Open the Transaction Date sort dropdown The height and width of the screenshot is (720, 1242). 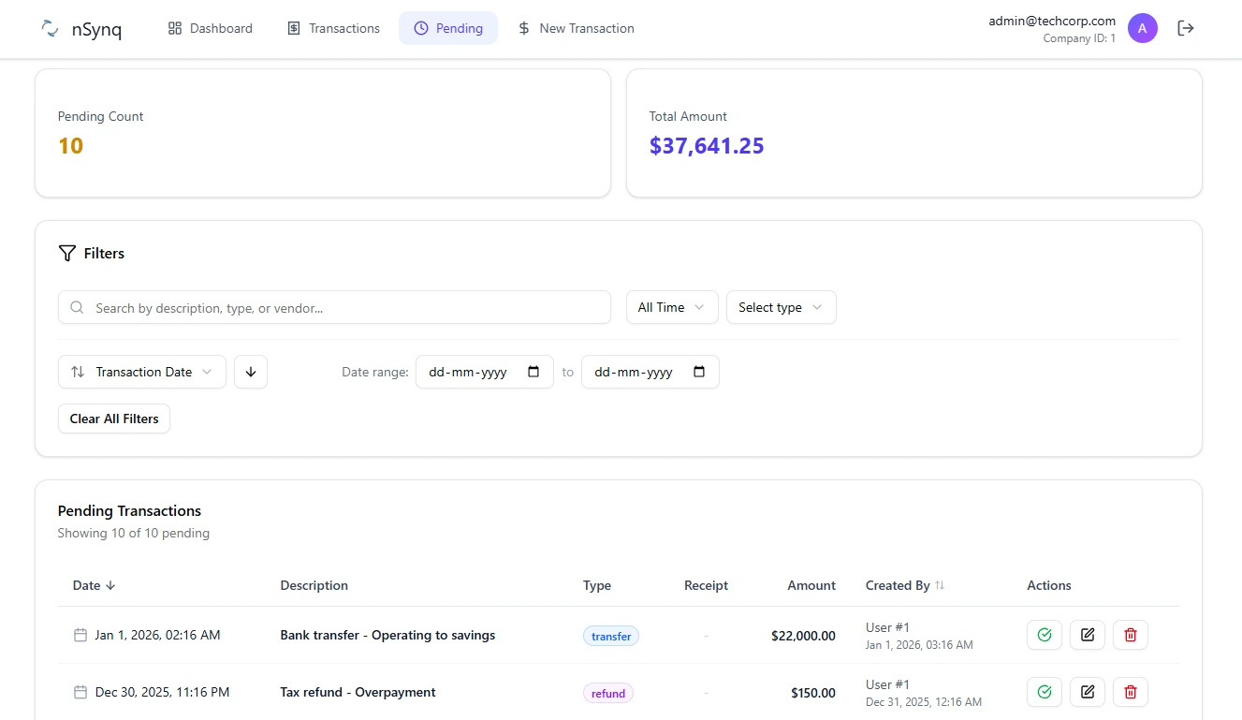(141, 372)
